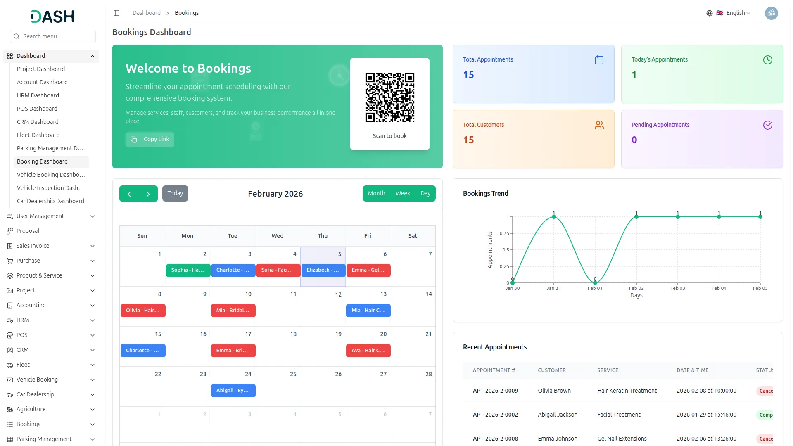793x446 pixels.
Task: Switch calendar to Week view
Action: click(x=402, y=194)
